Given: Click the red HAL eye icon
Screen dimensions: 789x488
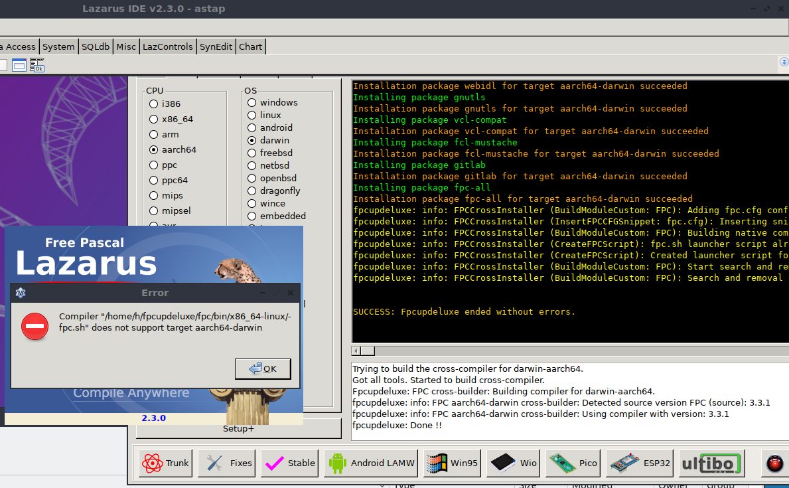Looking at the screenshot, I should click(x=774, y=463).
